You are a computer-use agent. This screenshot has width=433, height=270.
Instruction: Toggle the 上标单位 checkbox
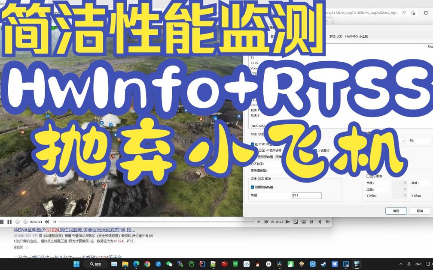tap(315, 151)
